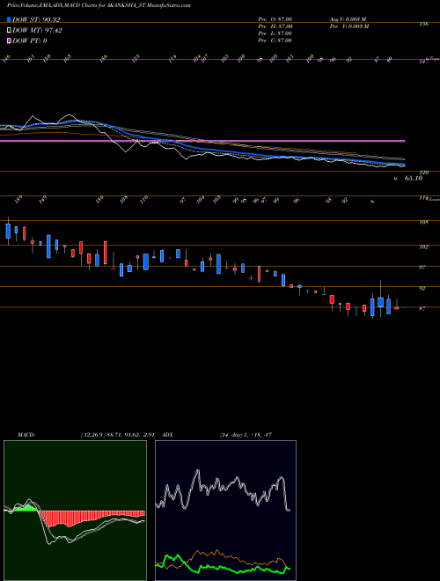The height and width of the screenshot is (581, 440).
Task: Click the MACD panel title label
Action: (26, 435)
